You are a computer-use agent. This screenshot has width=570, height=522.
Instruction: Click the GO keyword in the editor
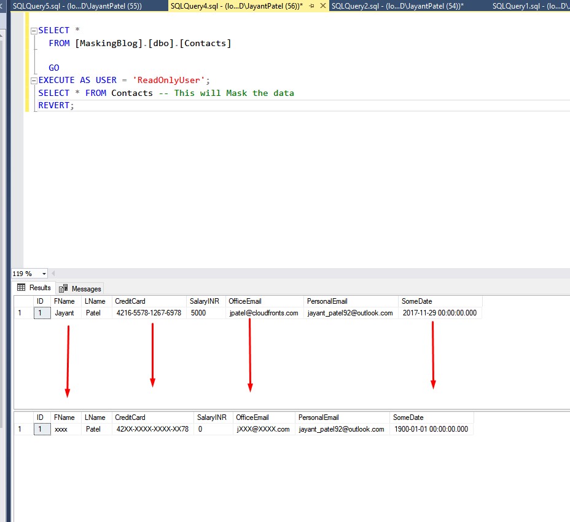[x=54, y=68]
